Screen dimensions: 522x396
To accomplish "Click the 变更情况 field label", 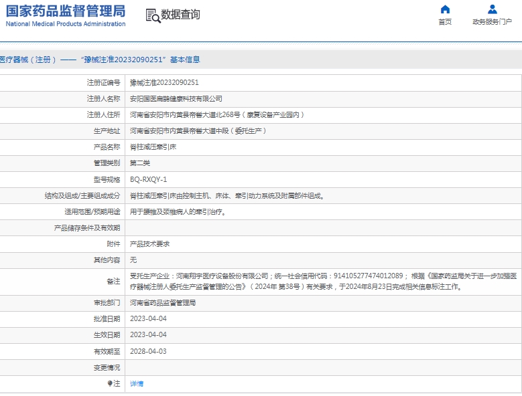I will (107, 368).
